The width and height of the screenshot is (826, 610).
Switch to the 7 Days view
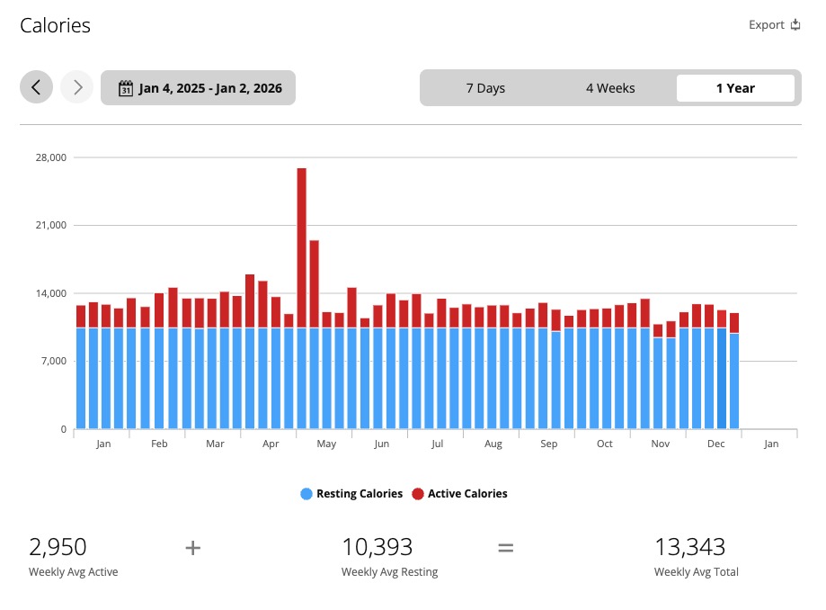coord(485,88)
